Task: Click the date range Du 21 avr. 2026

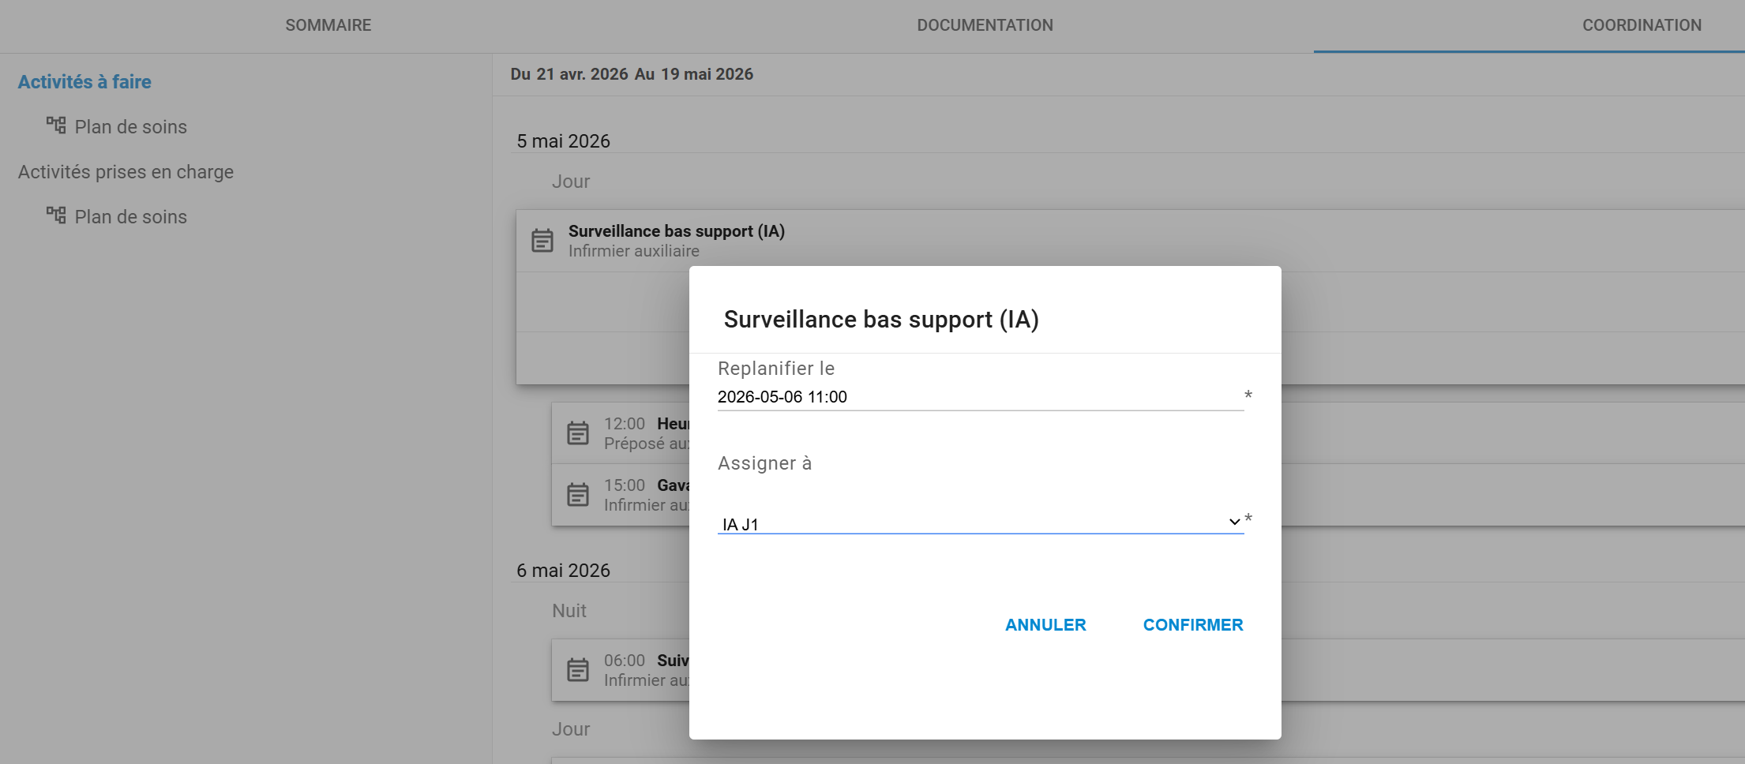Action: point(569,74)
